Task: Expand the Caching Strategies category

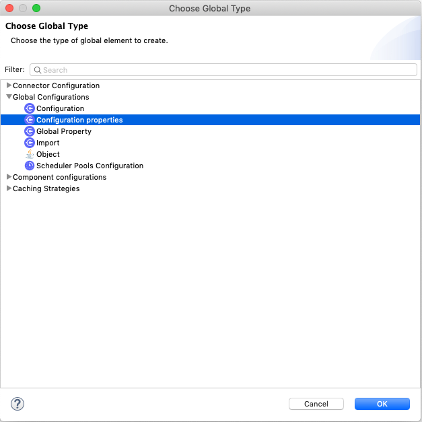Action: (x=9, y=188)
